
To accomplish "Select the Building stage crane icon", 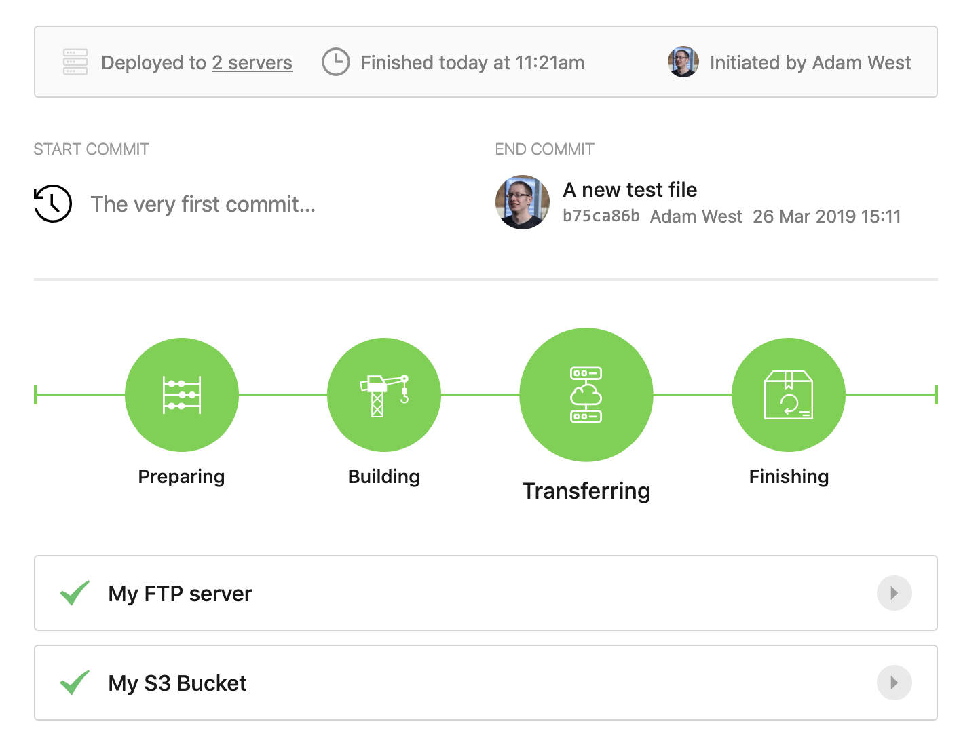I will (x=384, y=395).
